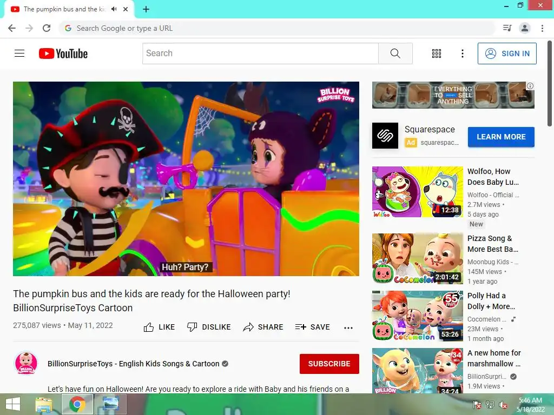Like the video with thumbs up
The height and width of the screenshot is (415, 554).
pos(159,327)
